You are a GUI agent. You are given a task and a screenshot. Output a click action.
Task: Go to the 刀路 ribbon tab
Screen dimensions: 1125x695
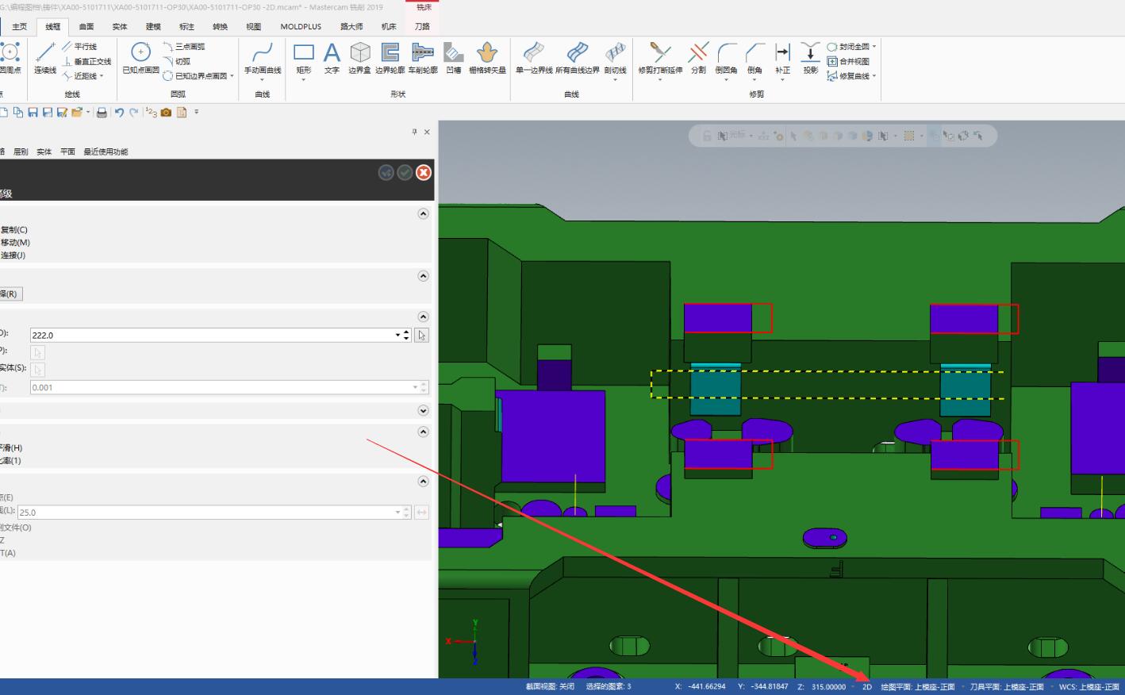(422, 27)
